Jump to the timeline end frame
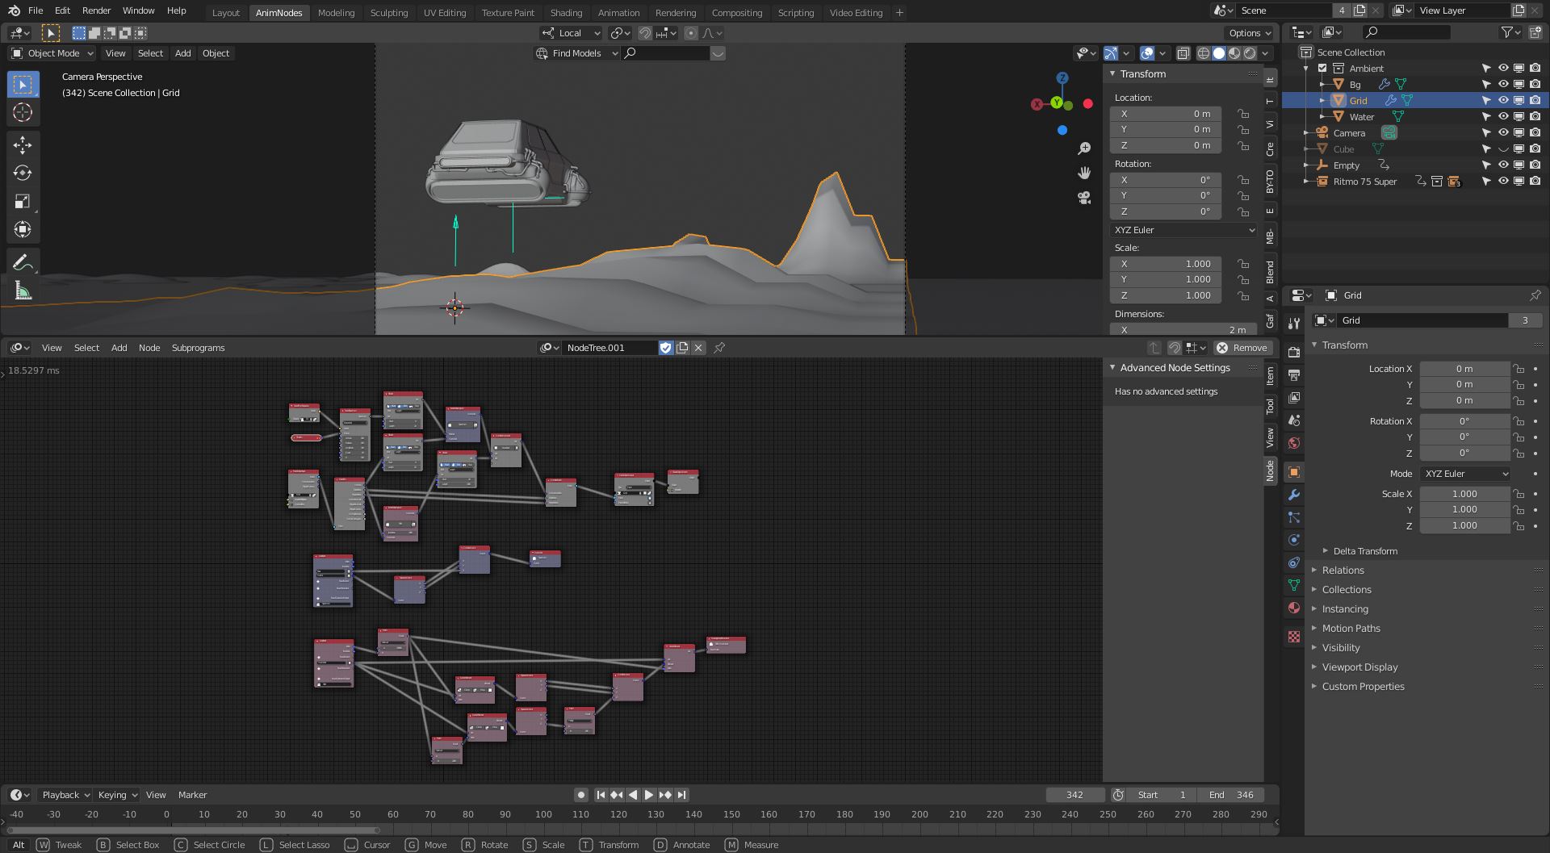This screenshot has height=853, width=1550. pos(682,795)
